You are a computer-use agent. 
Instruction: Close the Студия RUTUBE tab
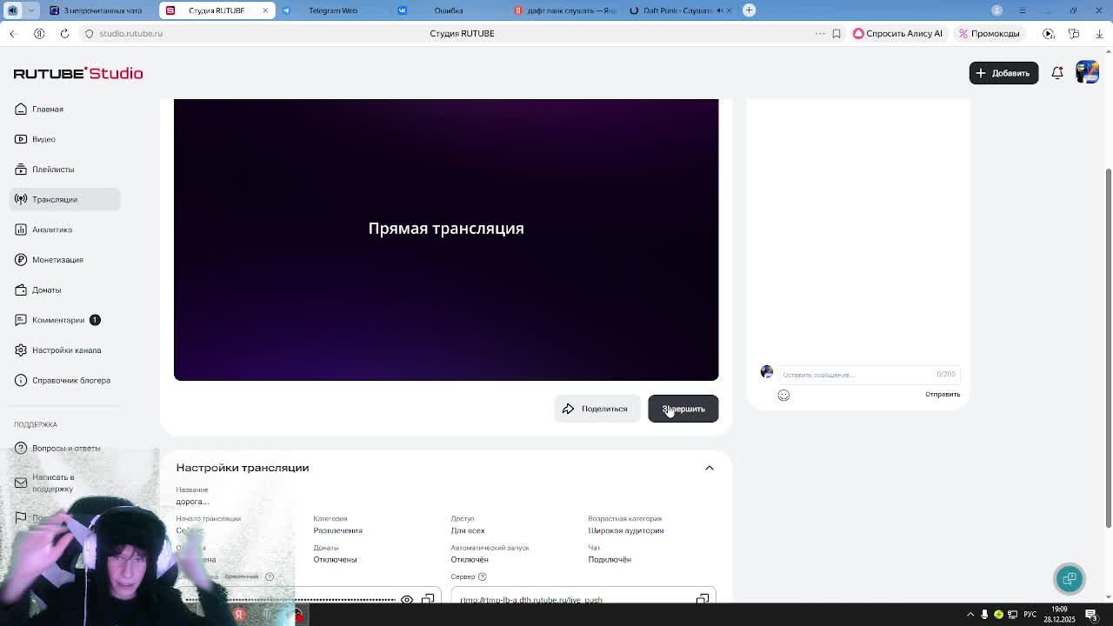[x=265, y=10]
